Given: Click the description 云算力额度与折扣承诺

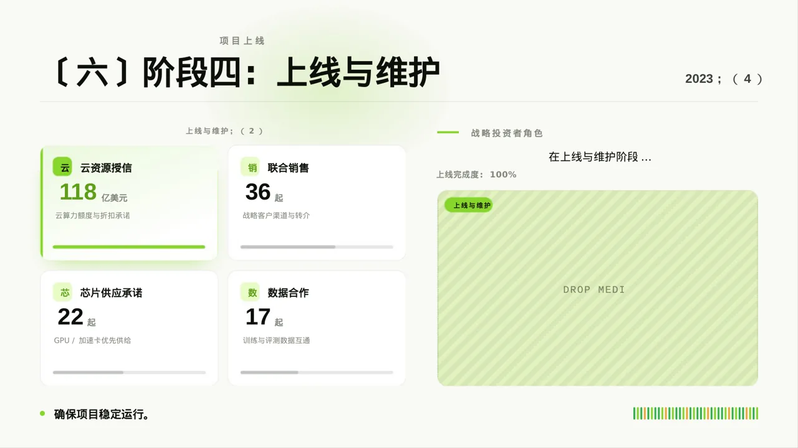Looking at the screenshot, I should (92, 215).
